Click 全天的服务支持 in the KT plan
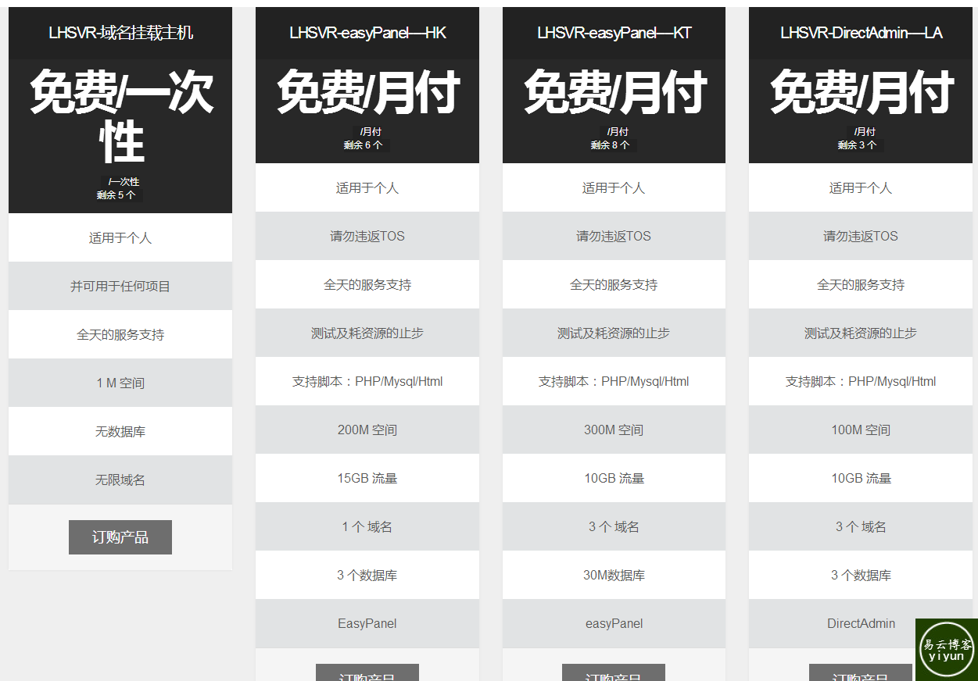 pyautogui.click(x=614, y=284)
